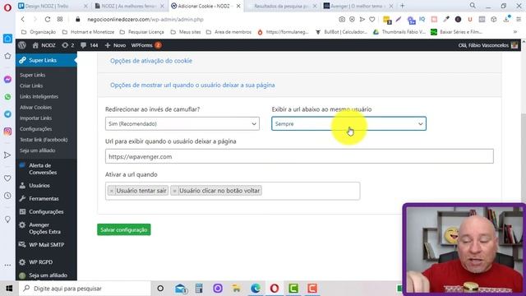
Task: Open File Explorer from the taskbar
Action: tap(237, 289)
